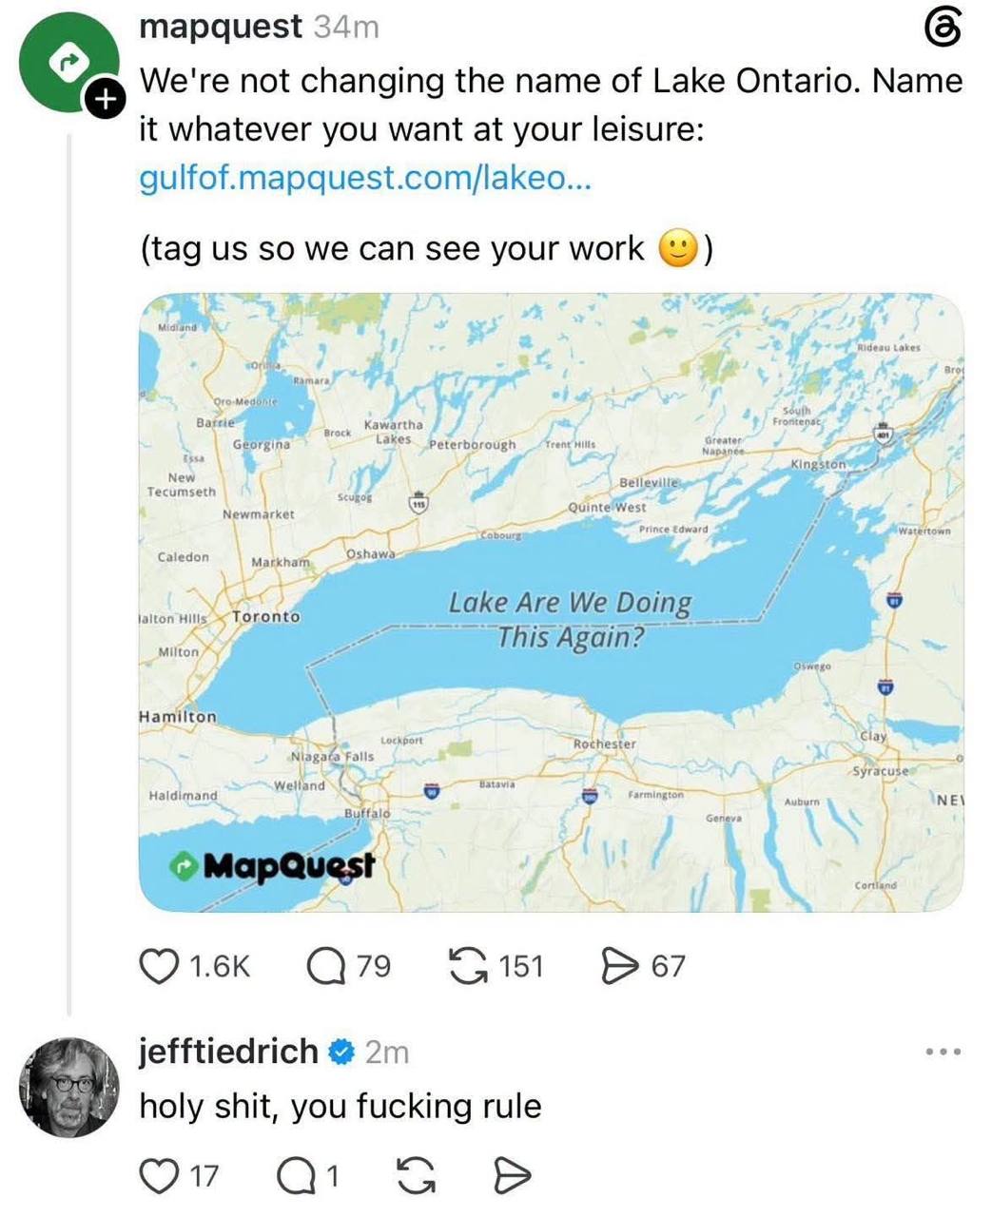Open the Lake Ontario map image
Screen dimensions: 992x1217
(552, 603)
